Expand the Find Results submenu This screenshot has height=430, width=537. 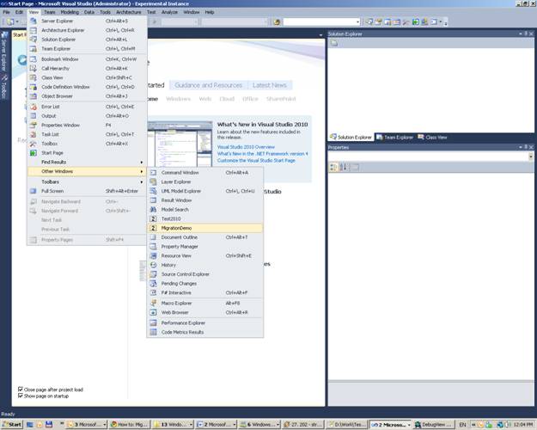[87, 162]
